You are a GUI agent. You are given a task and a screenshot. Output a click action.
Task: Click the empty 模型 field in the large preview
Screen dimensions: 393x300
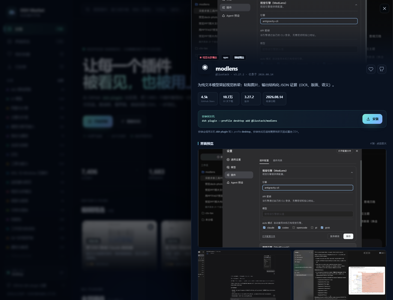(x=308, y=214)
